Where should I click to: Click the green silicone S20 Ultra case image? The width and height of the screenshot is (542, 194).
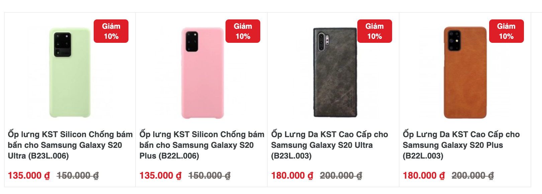[70, 73]
